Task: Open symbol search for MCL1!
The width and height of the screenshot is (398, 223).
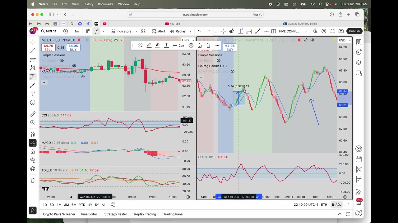Action: coord(49,31)
